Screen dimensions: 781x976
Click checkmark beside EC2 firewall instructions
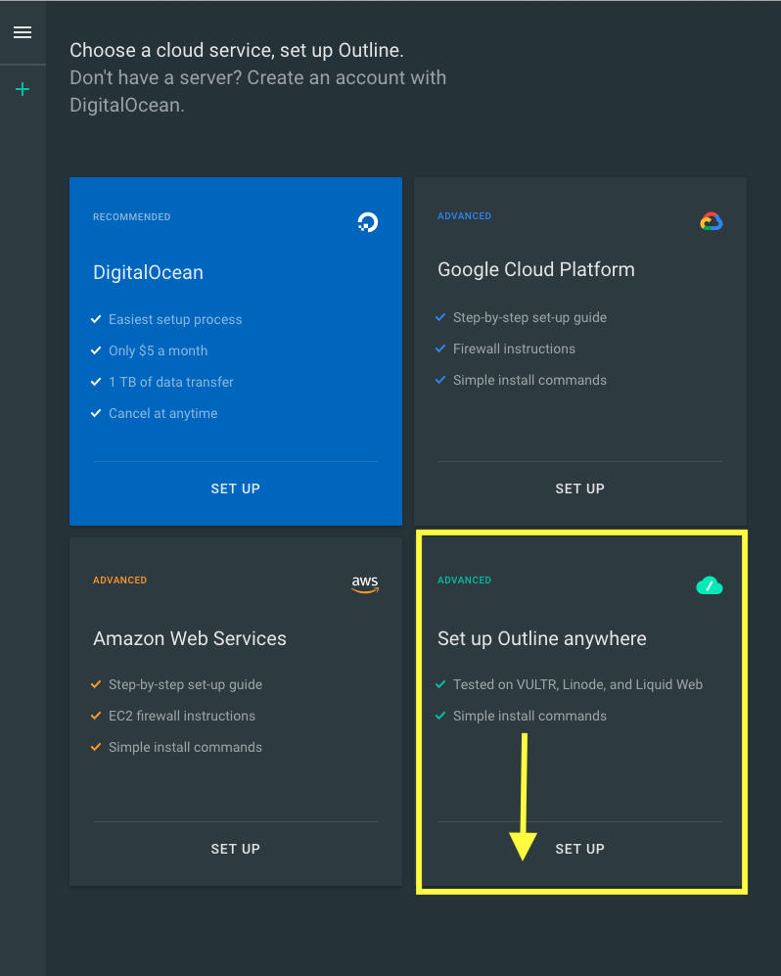coord(96,716)
